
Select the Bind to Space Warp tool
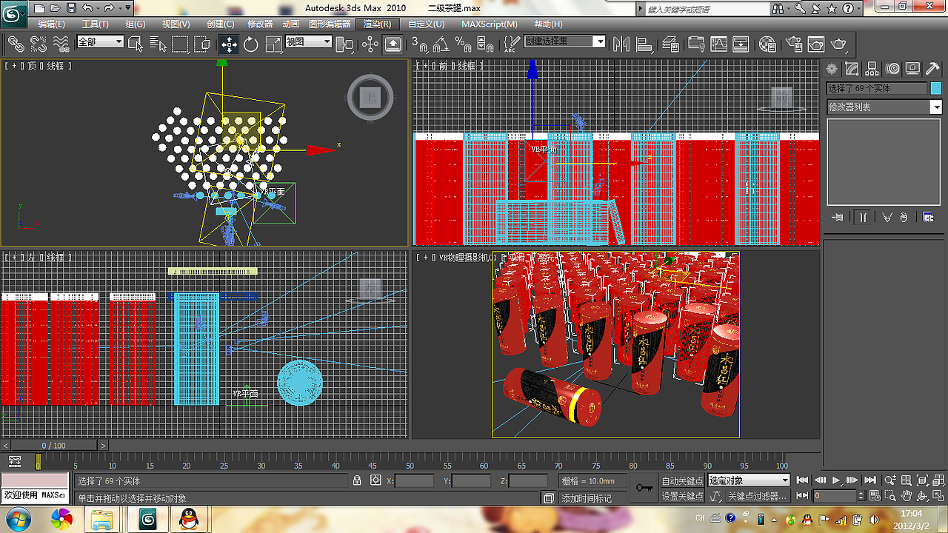[x=60, y=44]
